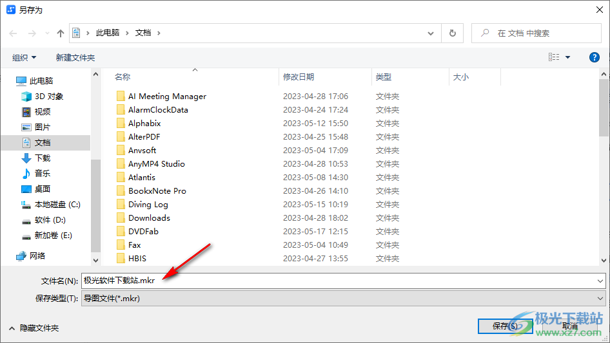The width and height of the screenshot is (610, 343).
Task: Select 文档 in the sidebar
Action: point(46,143)
